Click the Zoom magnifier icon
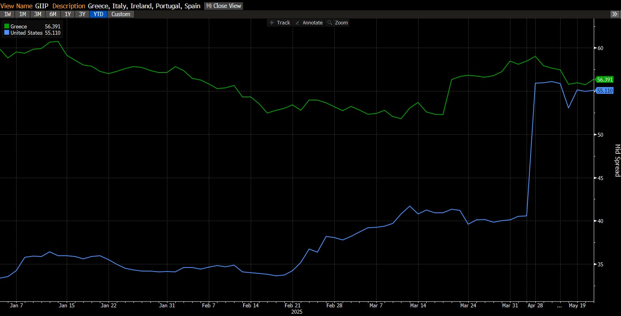The height and width of the screenshot is (316, 621). tap(330, 23)
